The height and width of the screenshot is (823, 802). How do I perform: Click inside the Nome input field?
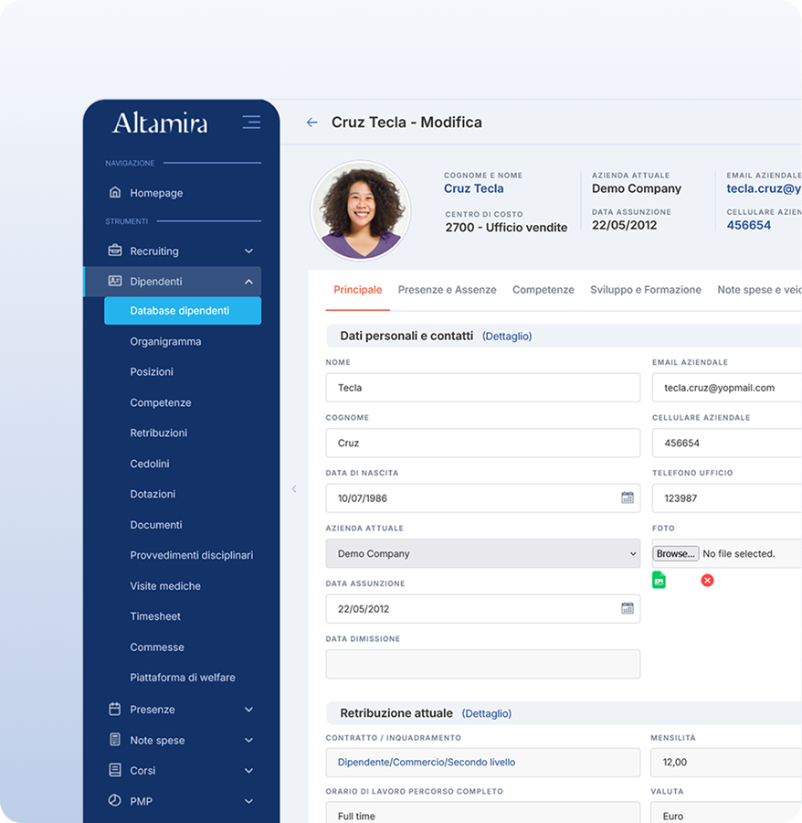tap(482, 388)
